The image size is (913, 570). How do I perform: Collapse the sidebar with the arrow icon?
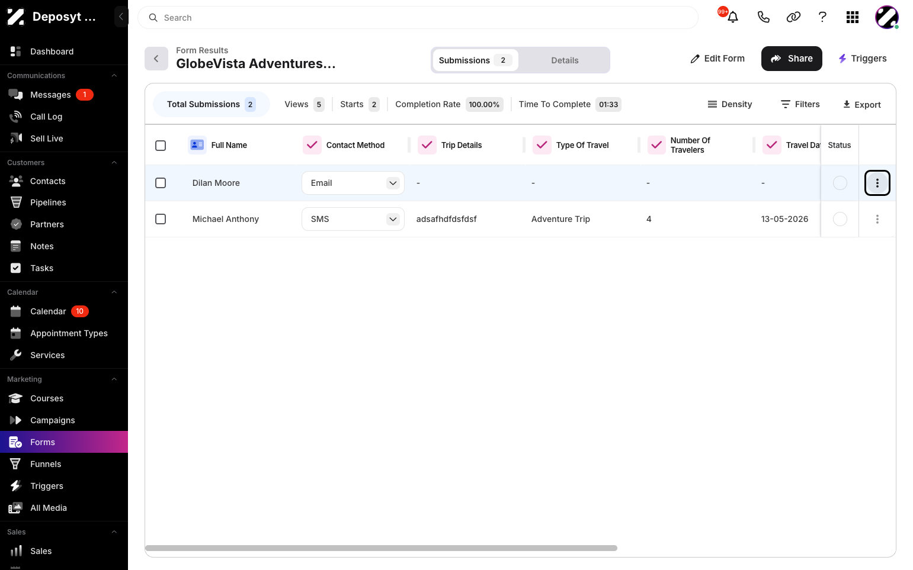[121, 17]
